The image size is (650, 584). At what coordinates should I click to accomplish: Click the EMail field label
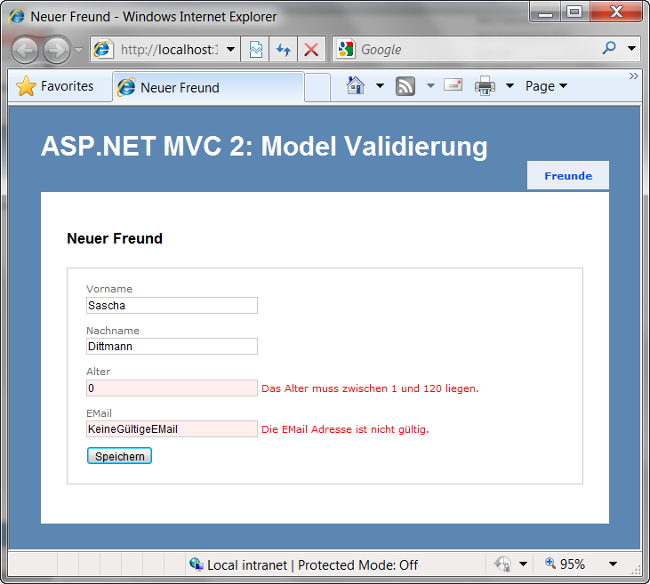99,413
